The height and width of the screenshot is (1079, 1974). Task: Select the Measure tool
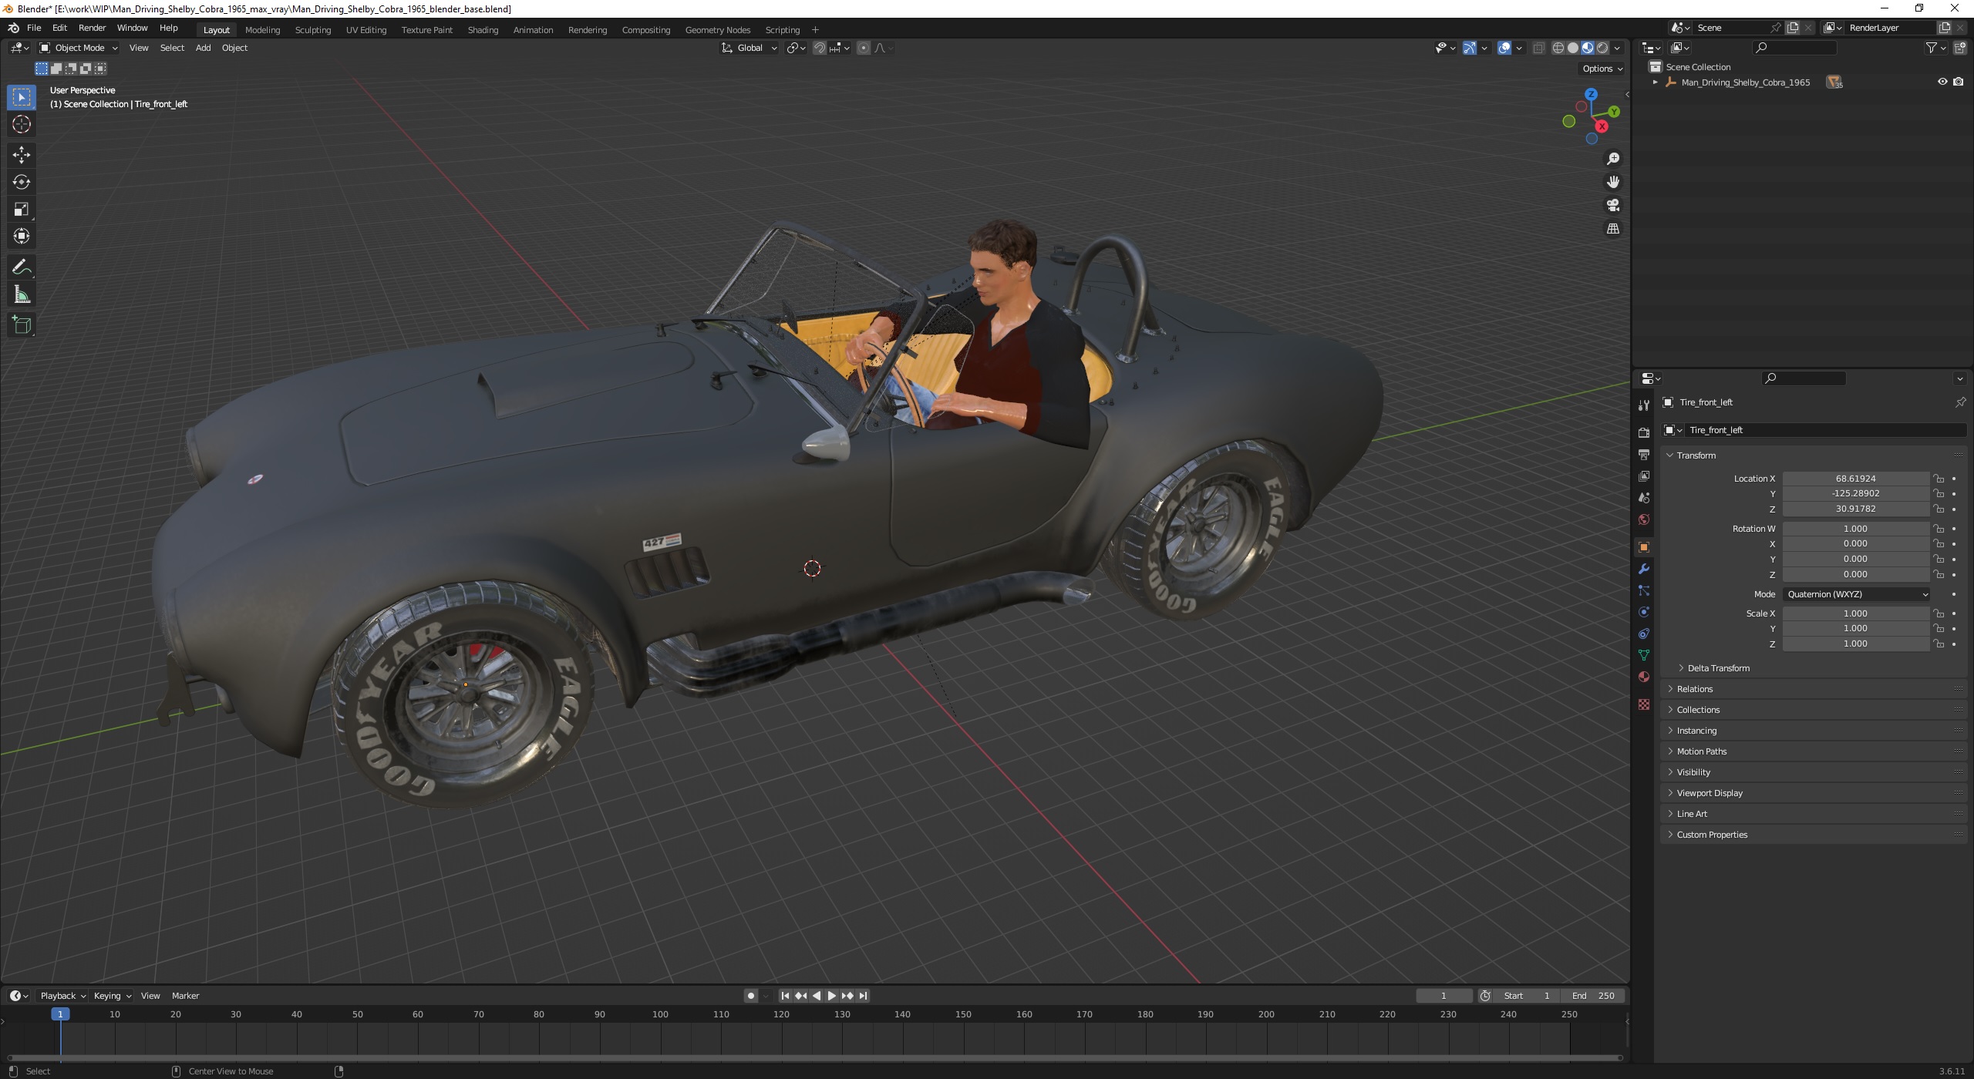pyautogui.click(x=21, y=295)
